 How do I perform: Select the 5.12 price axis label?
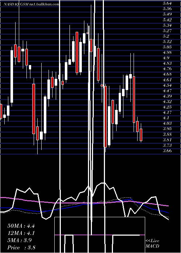point(167,42)
